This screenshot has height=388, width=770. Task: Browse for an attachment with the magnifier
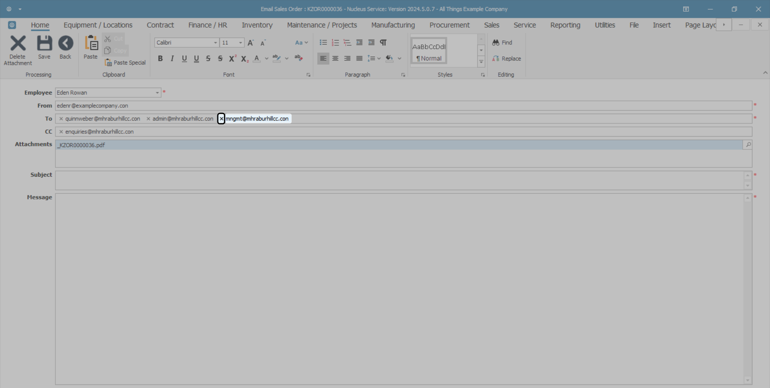[748, 145]
